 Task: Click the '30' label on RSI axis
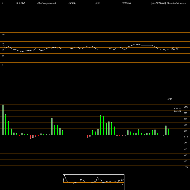[x=3, y=56]
